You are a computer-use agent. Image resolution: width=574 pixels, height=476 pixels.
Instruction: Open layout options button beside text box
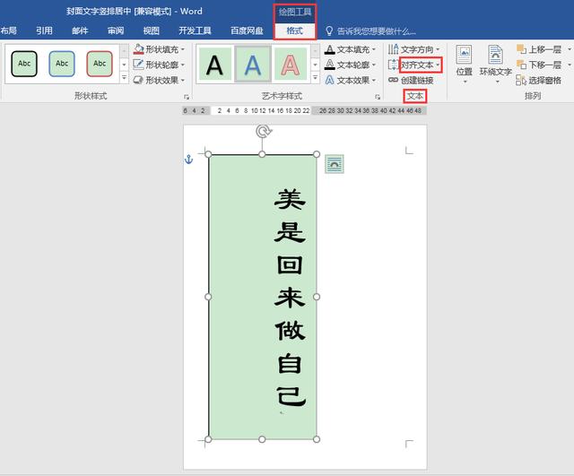pyautogui.click(x=335, y=164)
